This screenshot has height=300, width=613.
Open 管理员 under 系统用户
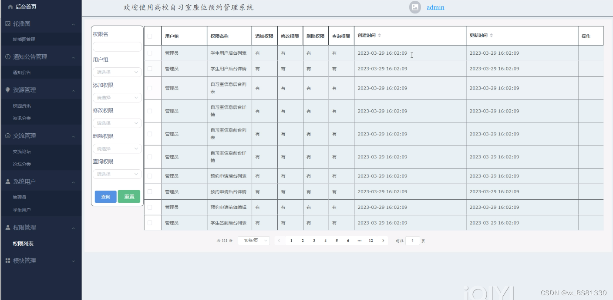20,197
